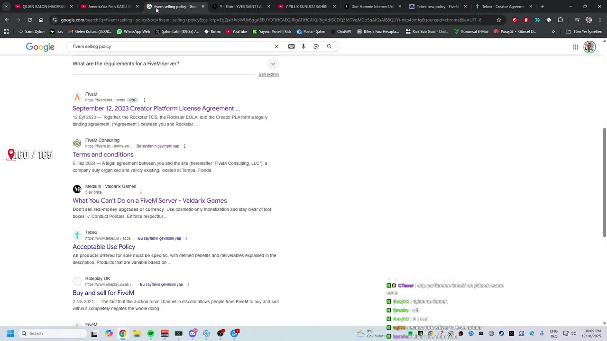Open the Saint Dylon bookmark

click(x=31, y=32)
